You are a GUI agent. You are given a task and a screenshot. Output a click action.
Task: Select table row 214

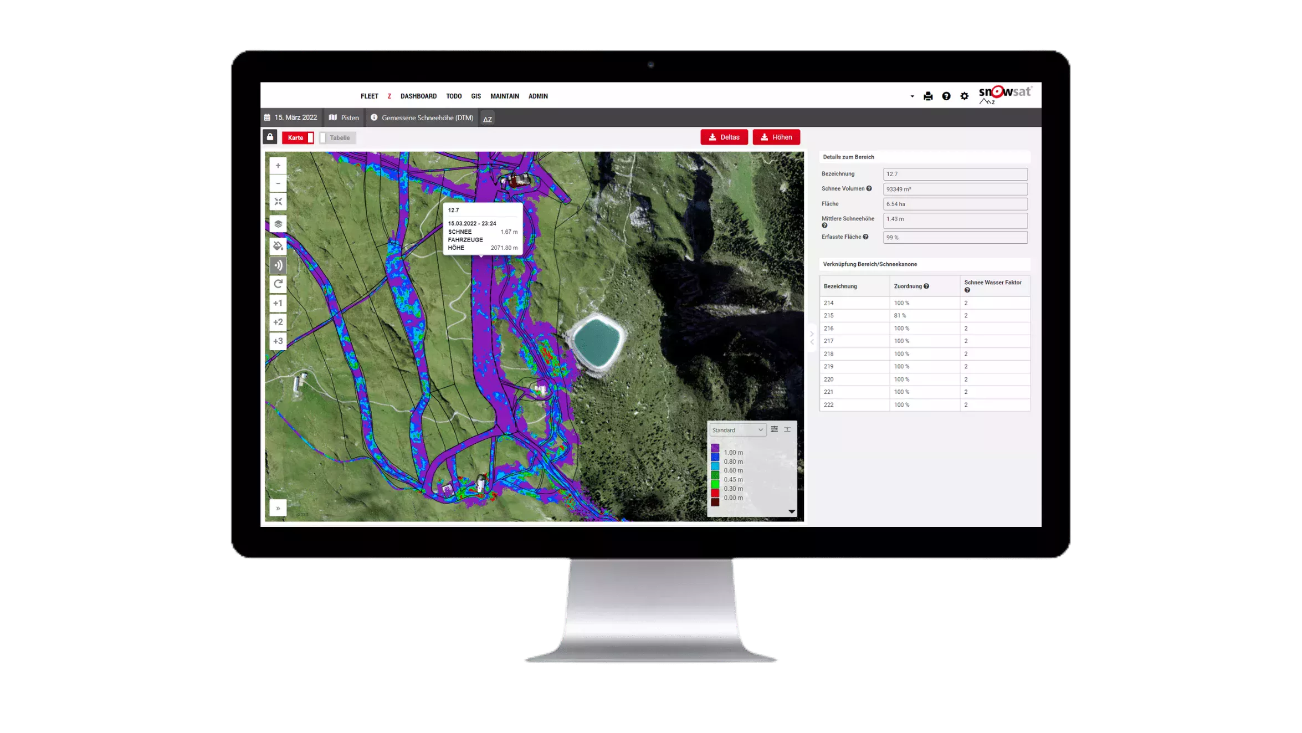925,303
